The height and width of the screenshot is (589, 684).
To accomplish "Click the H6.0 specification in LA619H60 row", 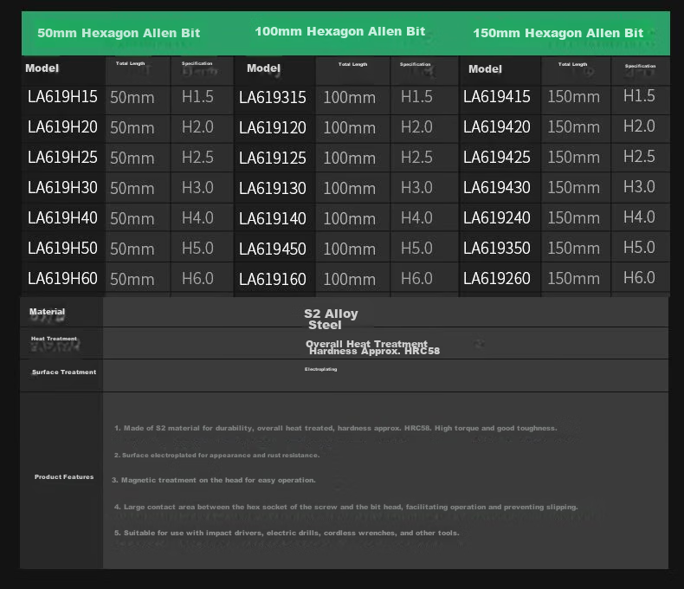I will point(197,278).
